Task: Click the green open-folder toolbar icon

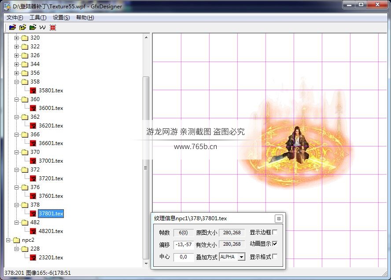Action: [33, 27]
